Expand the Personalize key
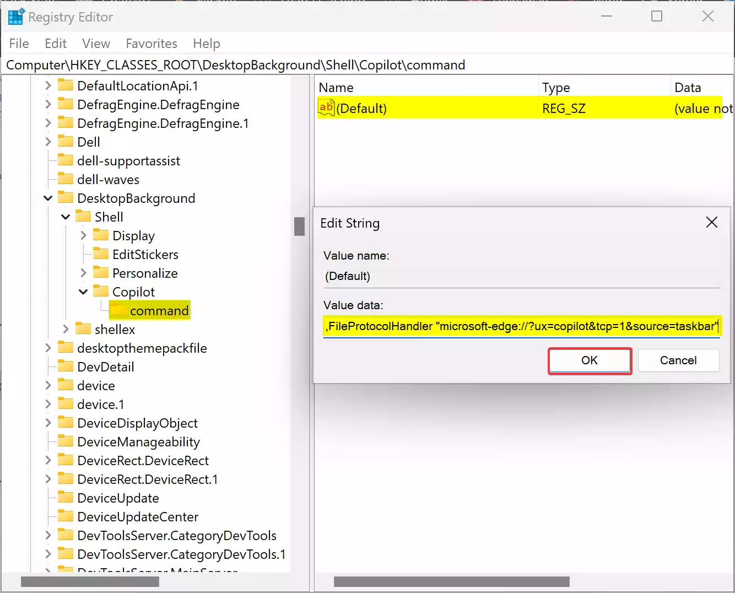This screenshot has width=735, height=593. tap(83, 273)
